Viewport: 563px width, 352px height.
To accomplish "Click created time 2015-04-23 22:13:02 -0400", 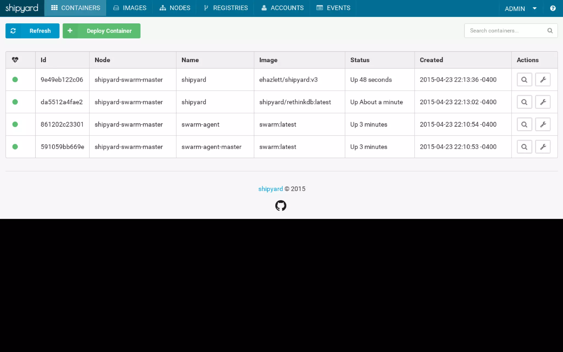I will (x=458, y=102).
